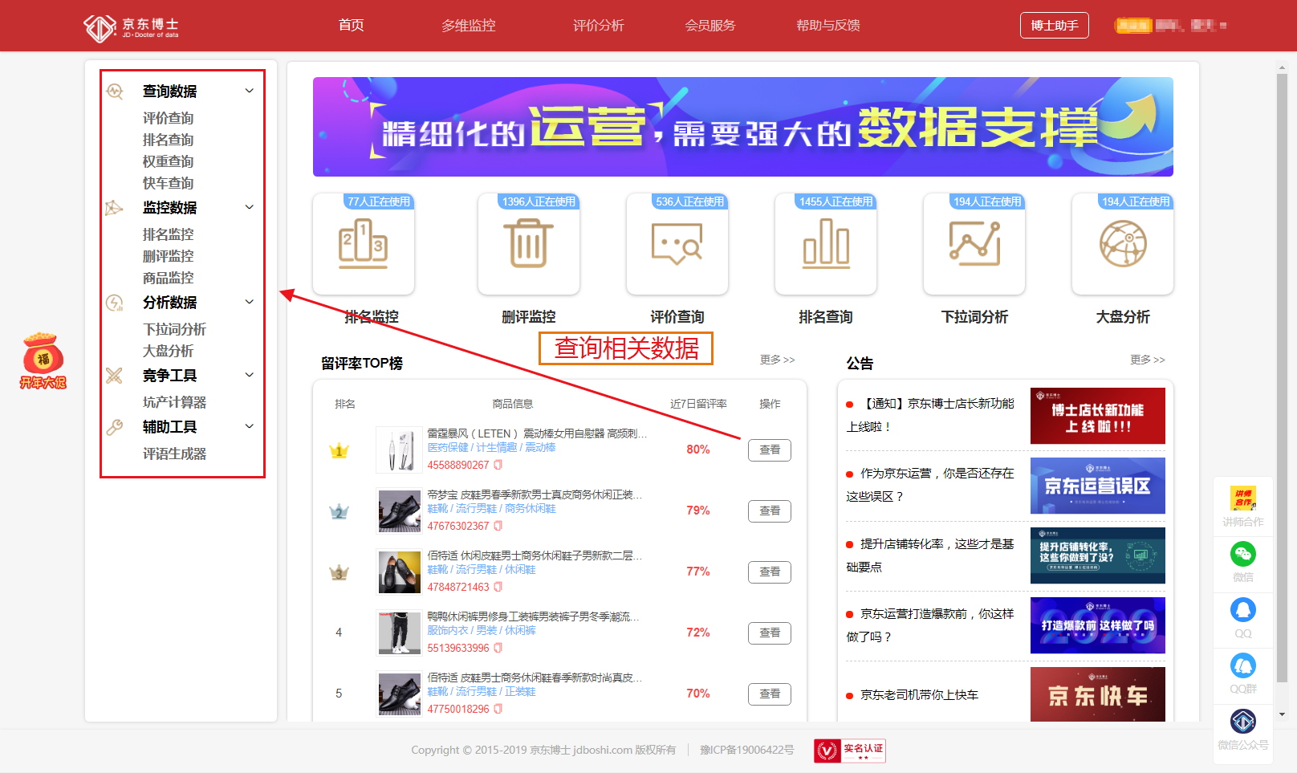Click the blue QQ contact icon
Viewport: 1297px width, 773px height.
tap(1243, 610)
